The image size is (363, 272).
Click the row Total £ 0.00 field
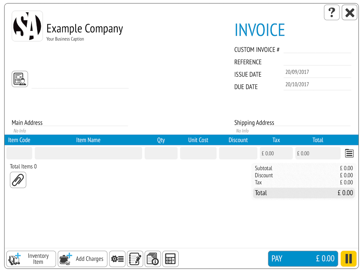318,153
